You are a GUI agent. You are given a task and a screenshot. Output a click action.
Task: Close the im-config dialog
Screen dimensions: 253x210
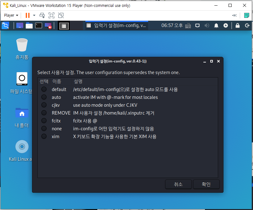tap(218, 61)
